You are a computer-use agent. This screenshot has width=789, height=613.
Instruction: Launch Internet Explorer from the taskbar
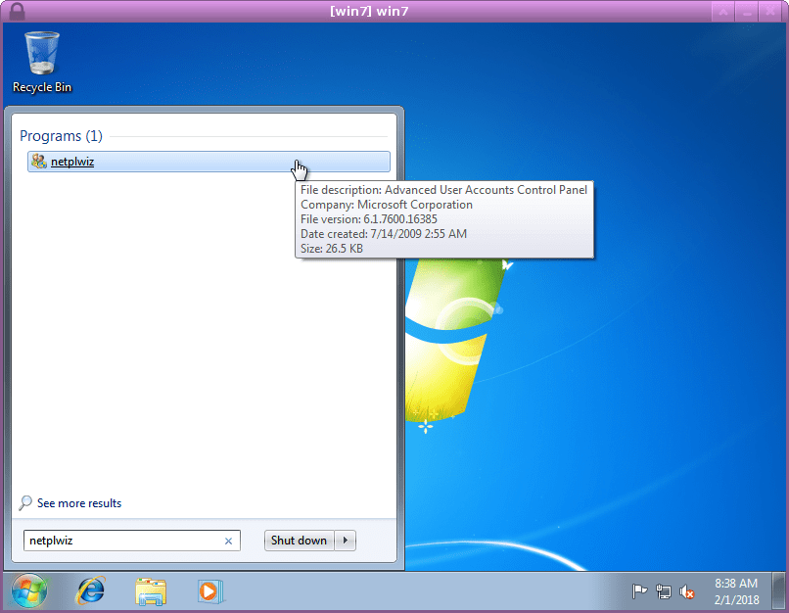tap(90, 591)
